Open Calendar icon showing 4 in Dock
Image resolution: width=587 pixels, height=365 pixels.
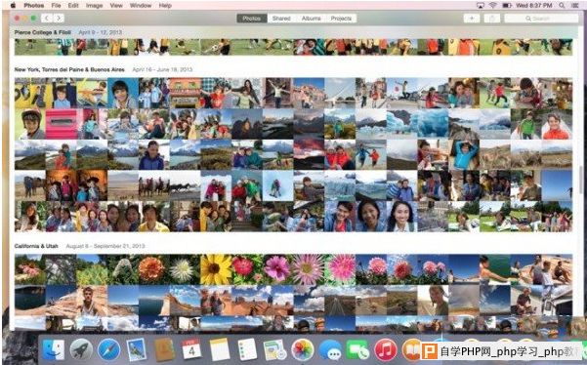click(x=191, y=350)
